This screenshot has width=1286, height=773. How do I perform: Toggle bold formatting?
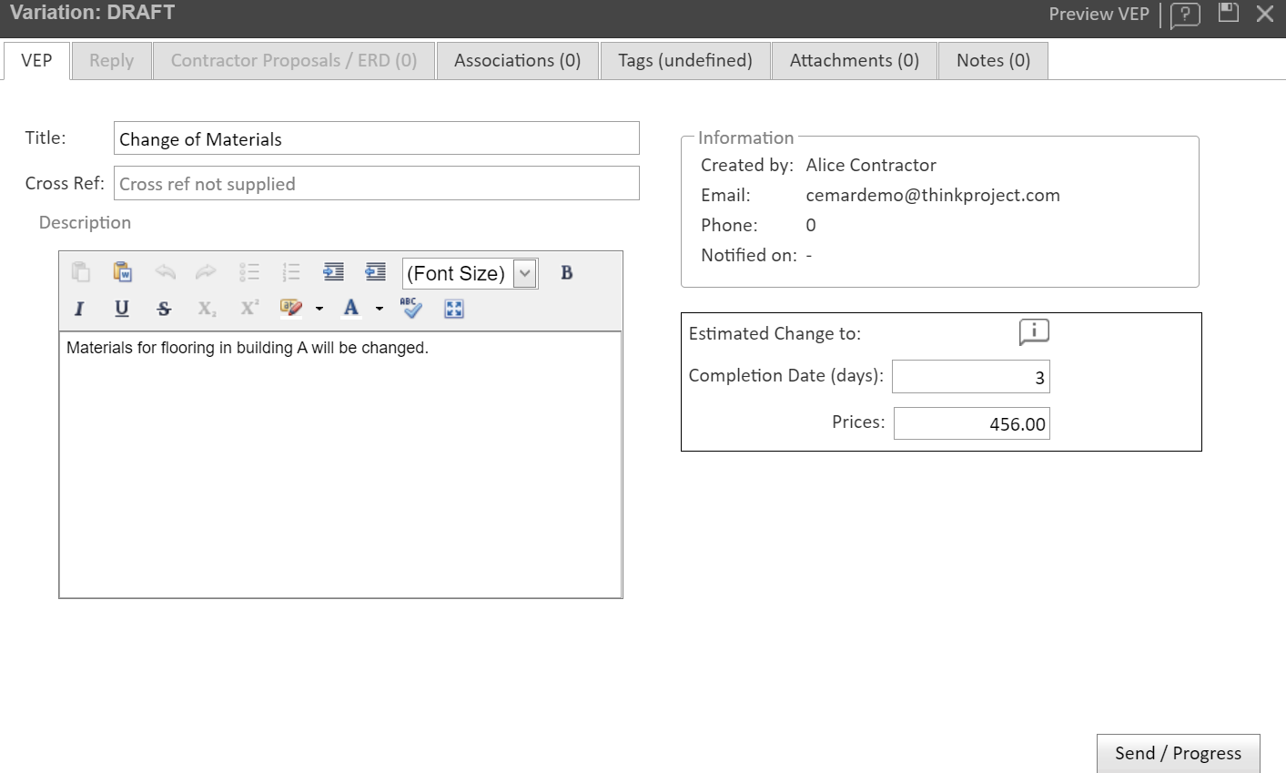pos(566,272)
